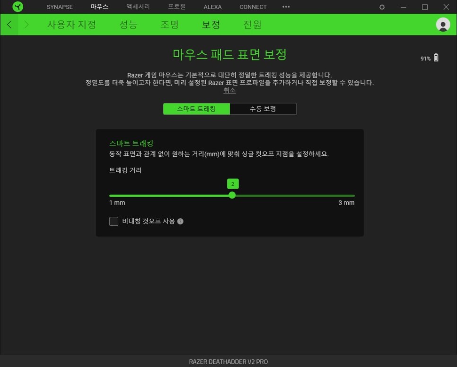Go back with left arrow
The image size is (457, 367).
pos(9,25)
